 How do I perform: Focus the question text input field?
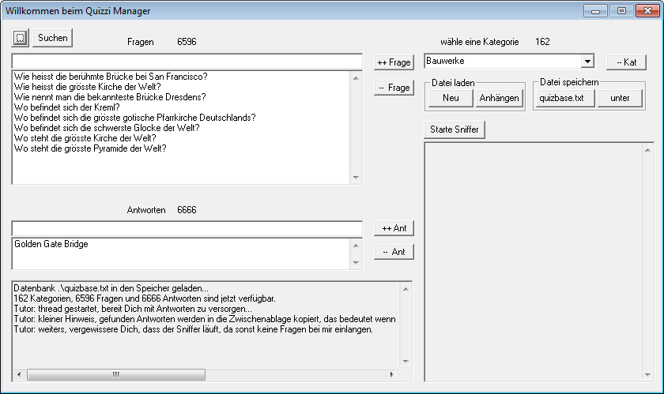click(x=187, y=62)
